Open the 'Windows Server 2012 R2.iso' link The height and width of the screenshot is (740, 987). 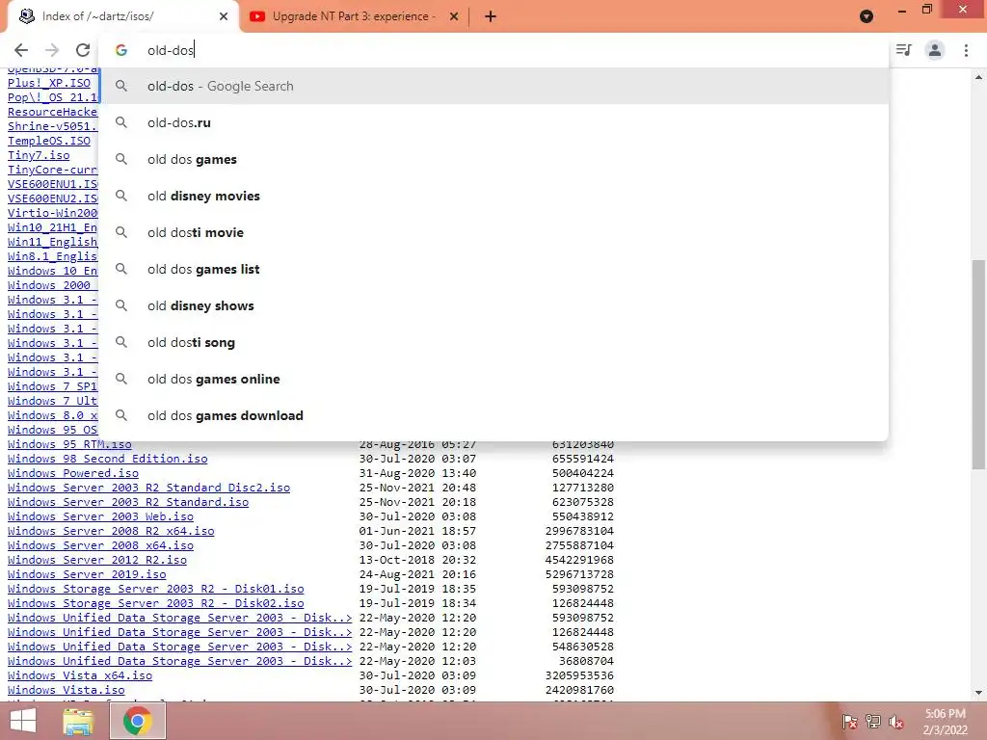pos(97,560)
